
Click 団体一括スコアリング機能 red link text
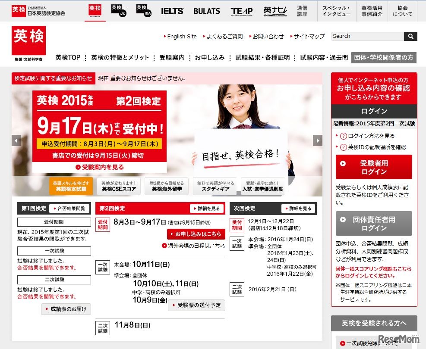coord(373,272)
